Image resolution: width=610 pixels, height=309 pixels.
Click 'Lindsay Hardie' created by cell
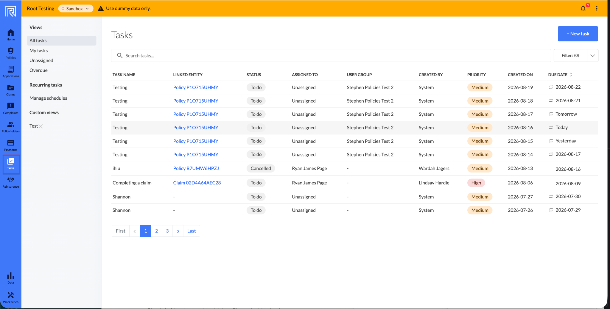(434, 183)
